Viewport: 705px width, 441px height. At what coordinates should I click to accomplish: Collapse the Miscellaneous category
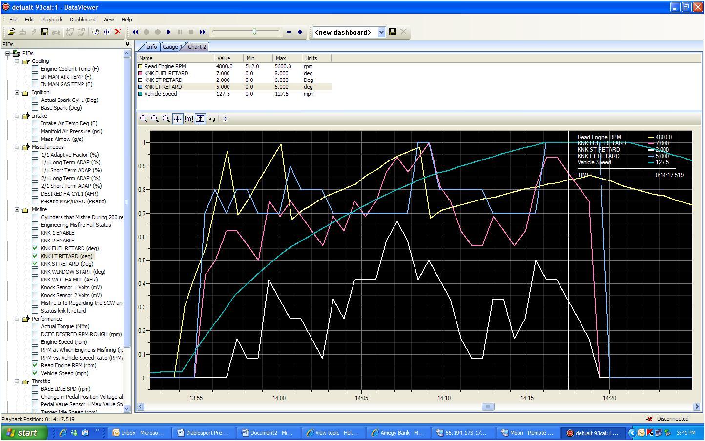pyautogui.click(x=17, y=147)
